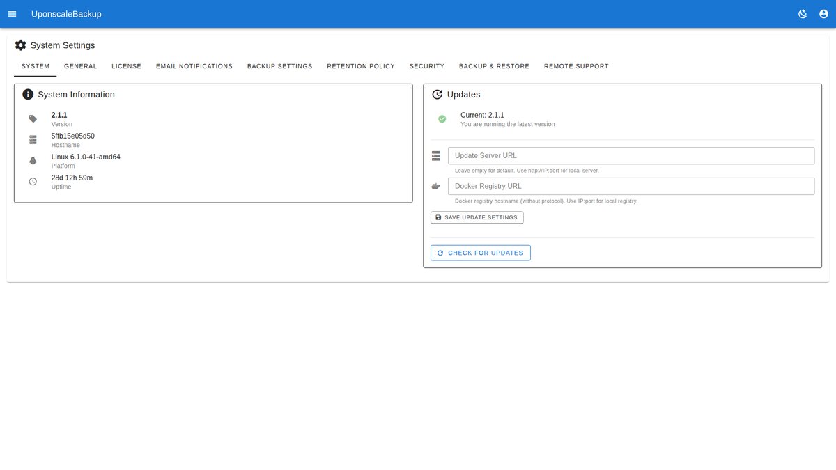This screenshot has height=470, width=836.
Task: Focus the Update Server URL field
Action: (630, 156)
